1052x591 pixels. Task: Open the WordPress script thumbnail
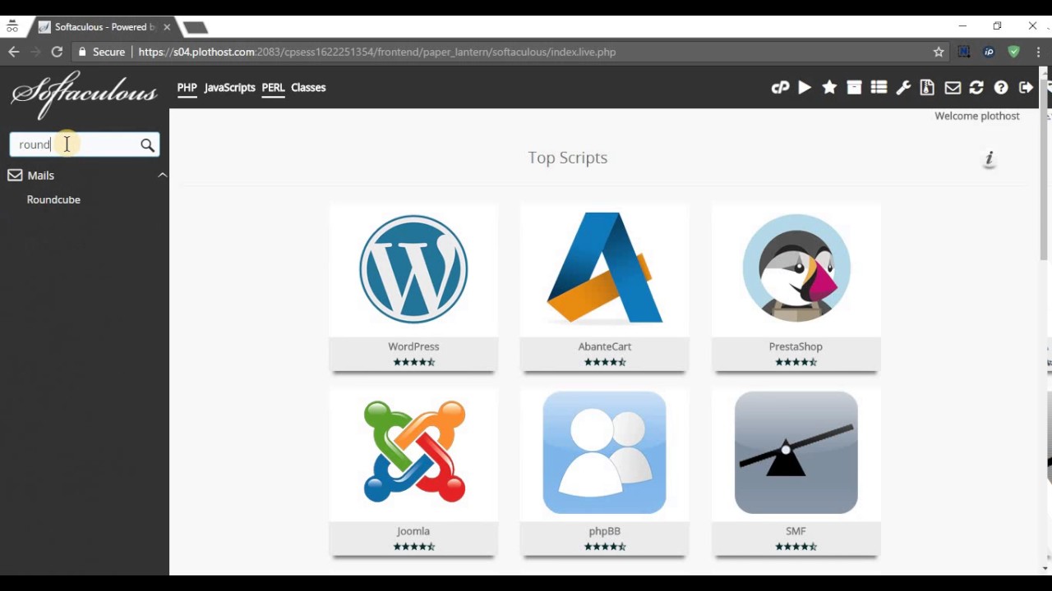click(413, 269)
